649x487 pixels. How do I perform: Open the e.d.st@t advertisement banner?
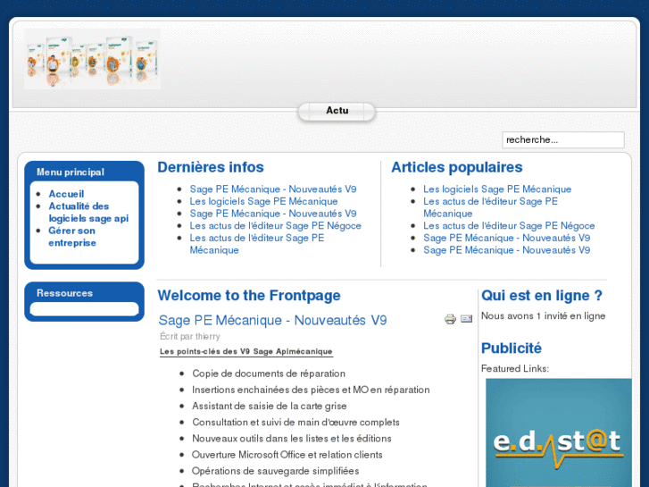[558, 432]
